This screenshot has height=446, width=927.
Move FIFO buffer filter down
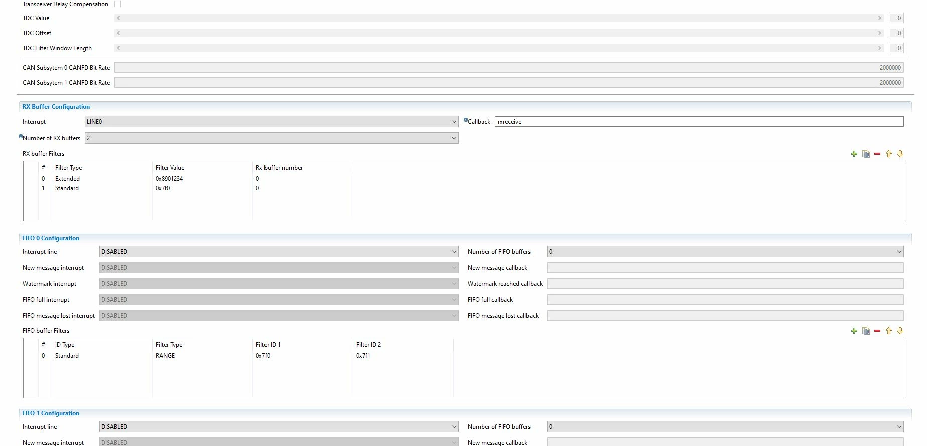[900, 331]
